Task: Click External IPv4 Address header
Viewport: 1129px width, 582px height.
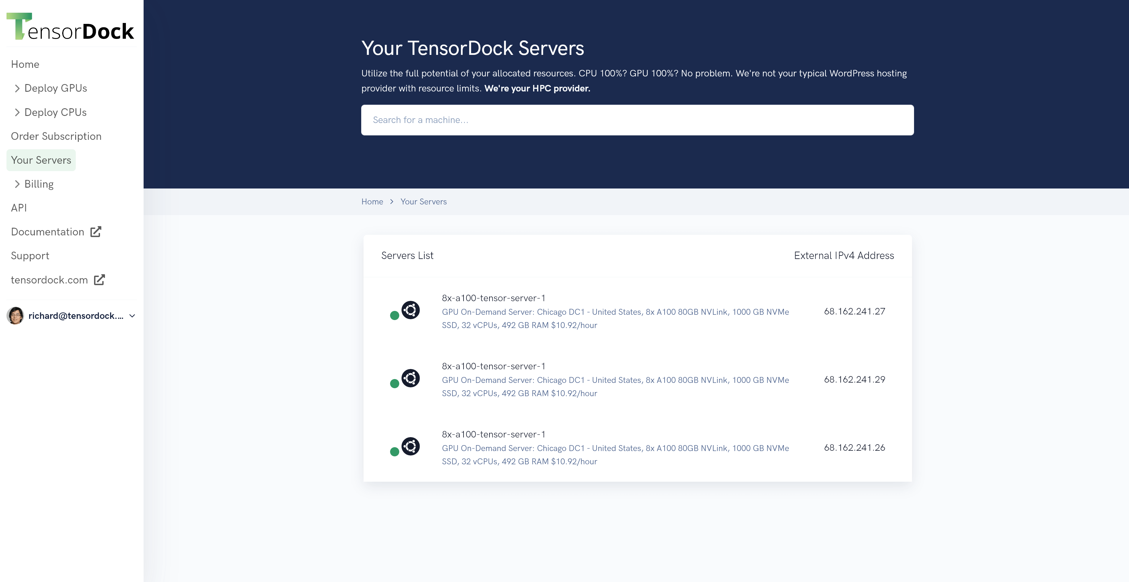Action: tap(844, 256)
